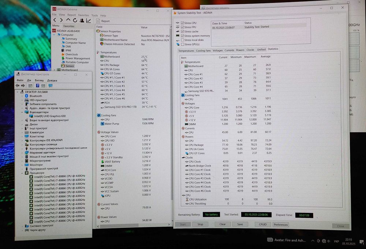Click the network globe icon in system tray

324,241
